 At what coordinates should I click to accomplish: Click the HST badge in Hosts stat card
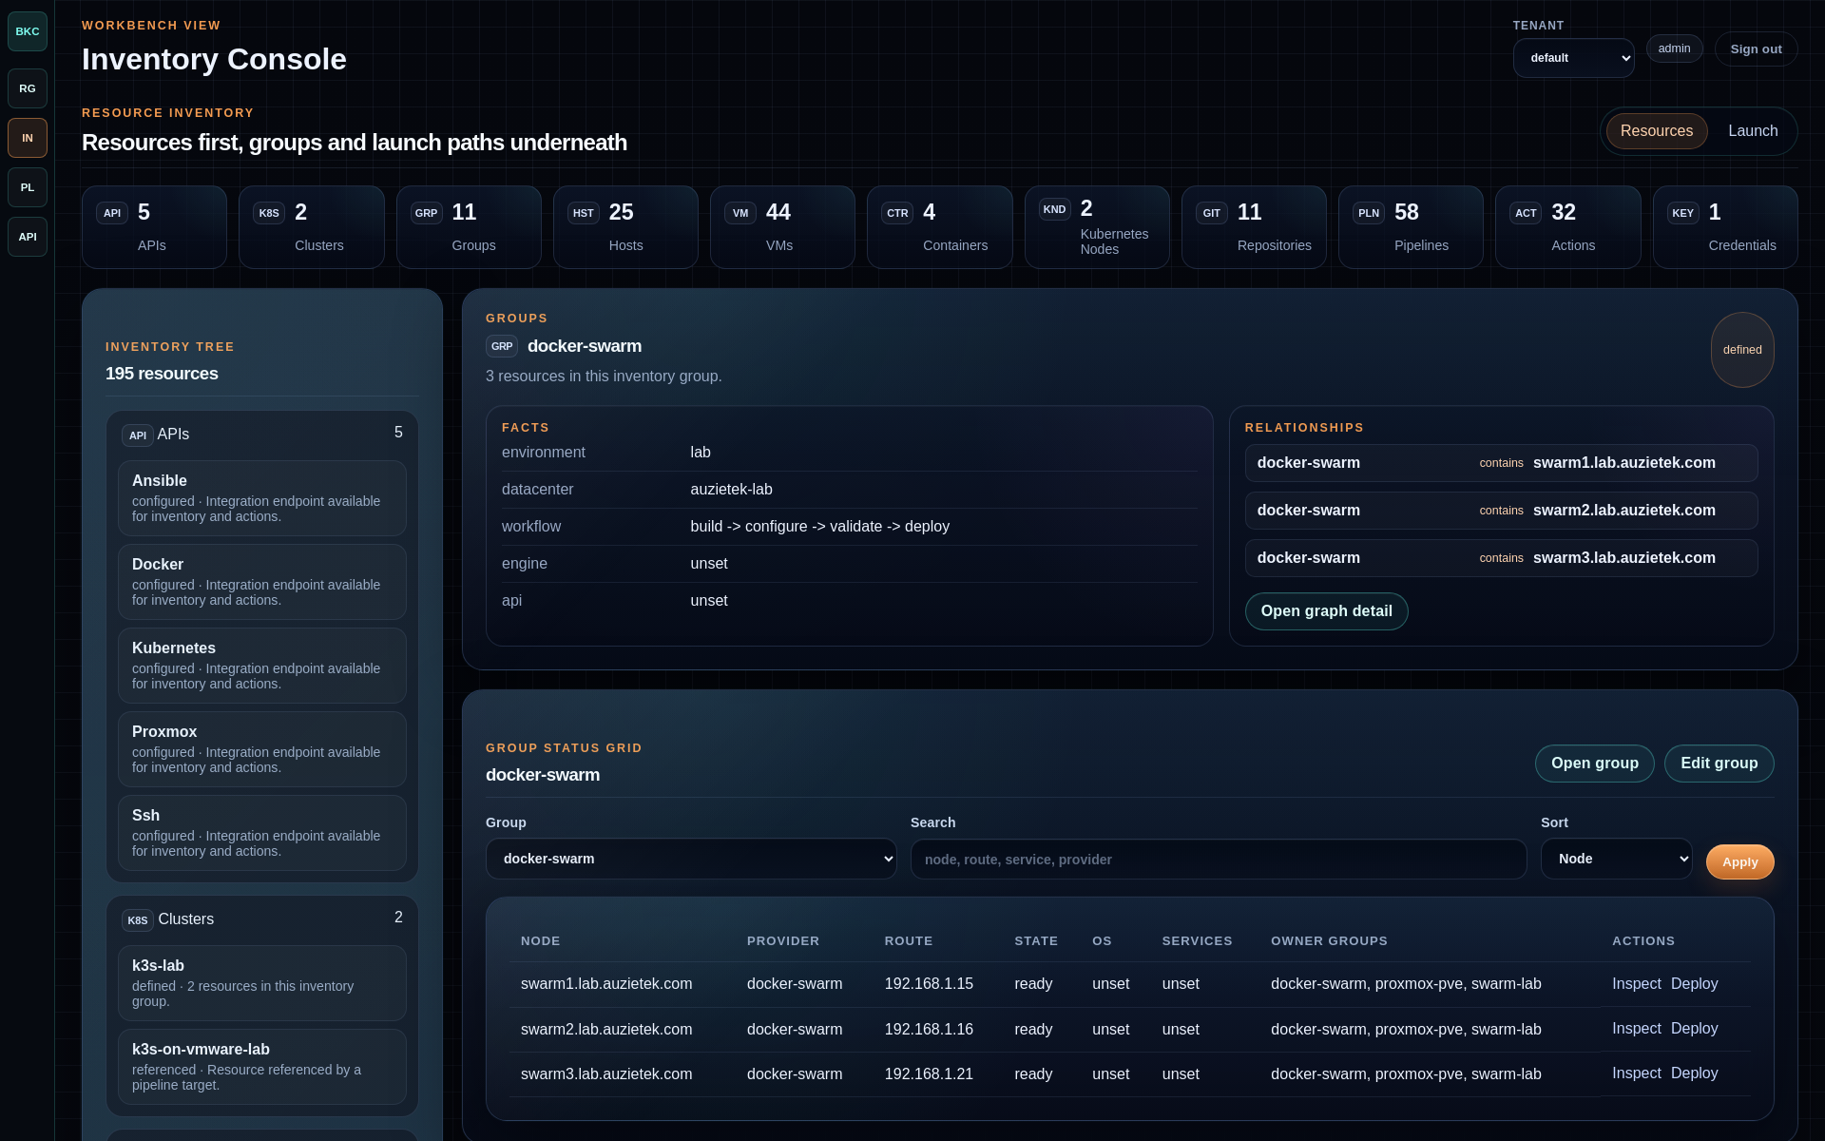click(x=584, y=213)
